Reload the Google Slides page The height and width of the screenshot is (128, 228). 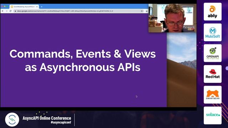(x=10, y=11)
